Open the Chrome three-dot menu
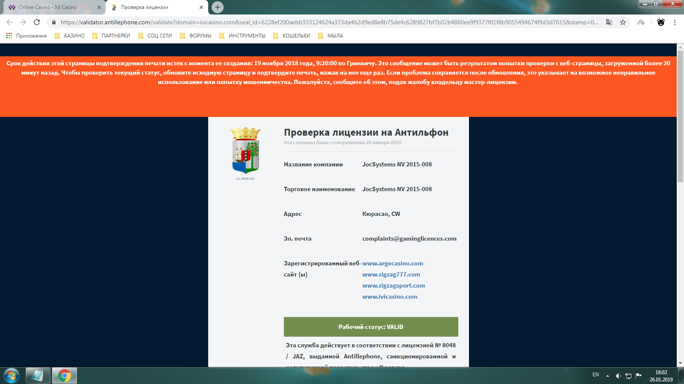The image size is (684, 384). coord(675,22)
